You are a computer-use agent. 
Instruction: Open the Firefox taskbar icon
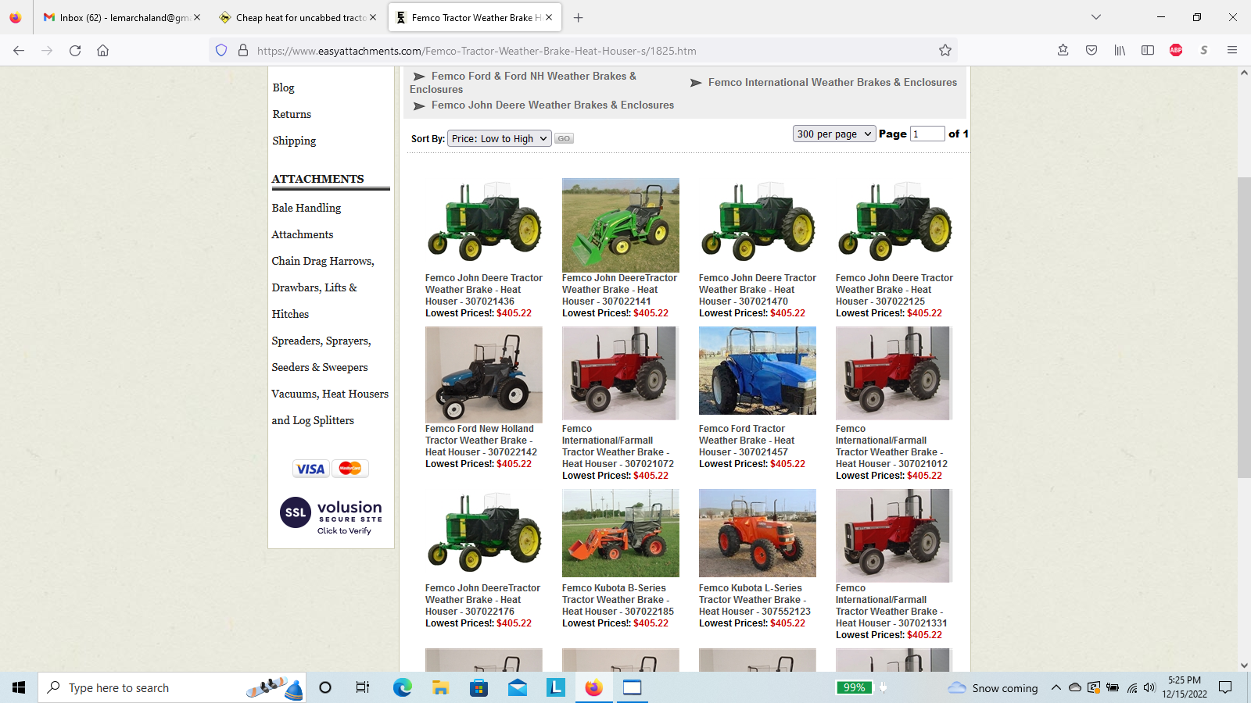click(x=594, y=687)
